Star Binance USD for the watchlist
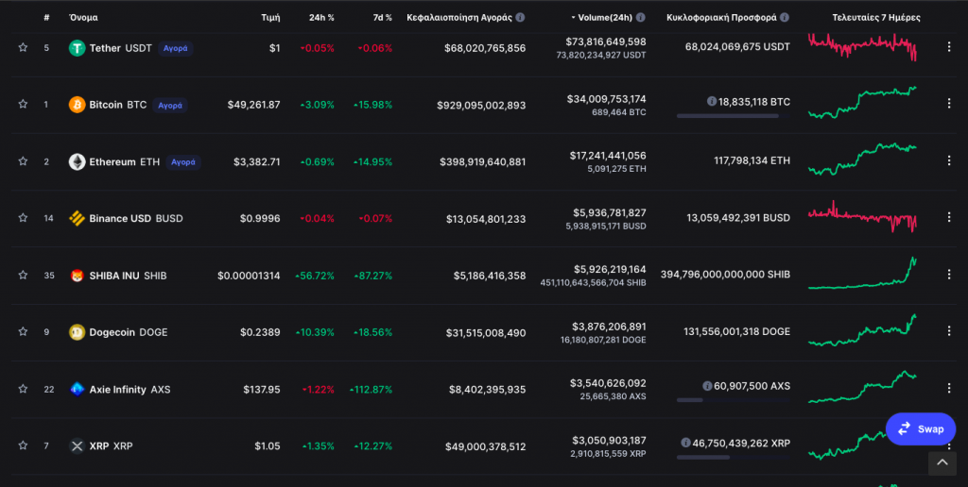 [23, 218]
